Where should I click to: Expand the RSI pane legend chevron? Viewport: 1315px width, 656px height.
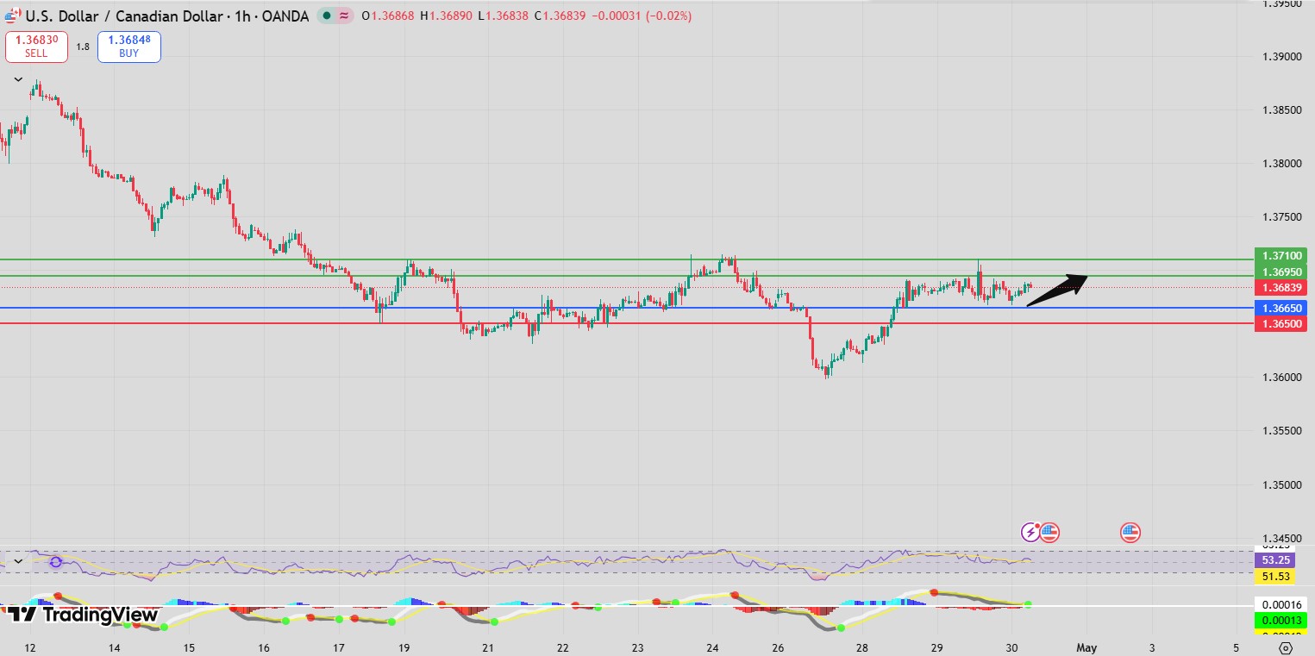(18, 561)
